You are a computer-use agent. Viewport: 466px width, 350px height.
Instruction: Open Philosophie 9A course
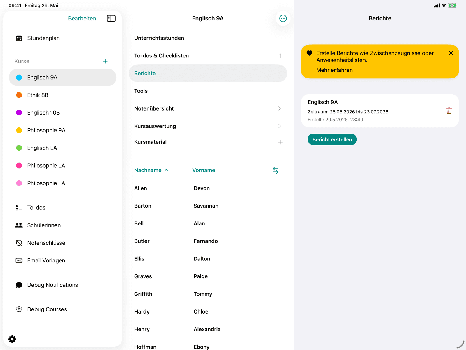click(x=63, y=130)
